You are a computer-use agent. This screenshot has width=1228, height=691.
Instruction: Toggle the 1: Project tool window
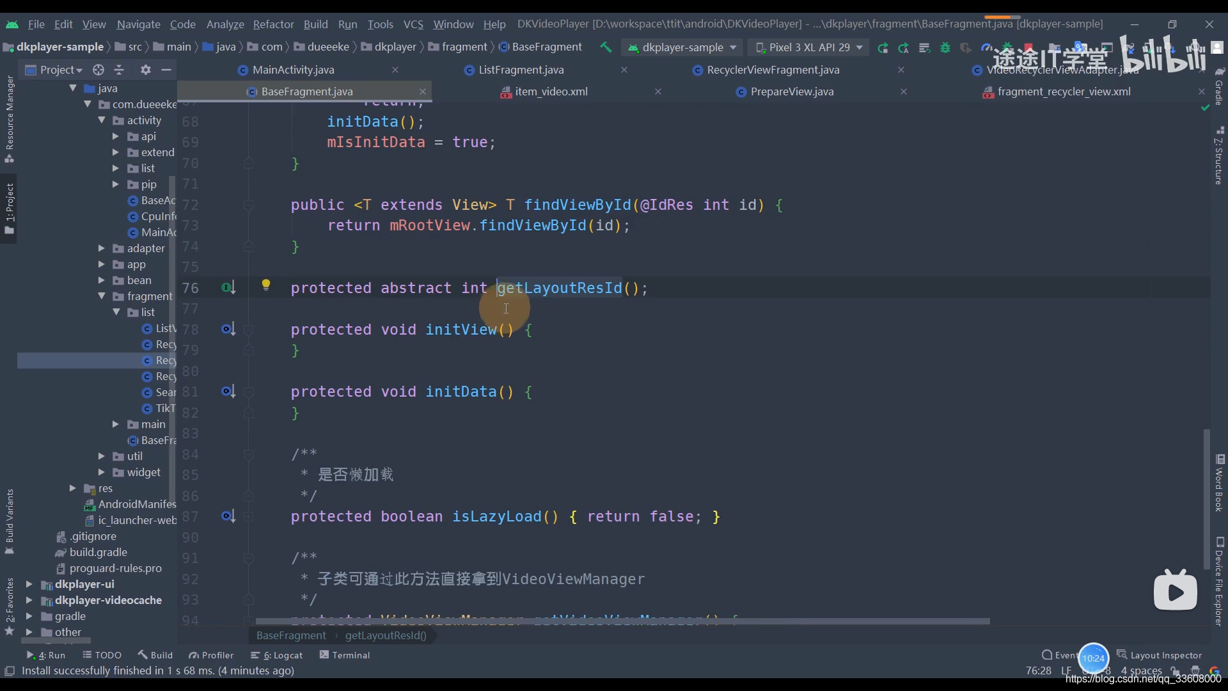pos(10,210)
